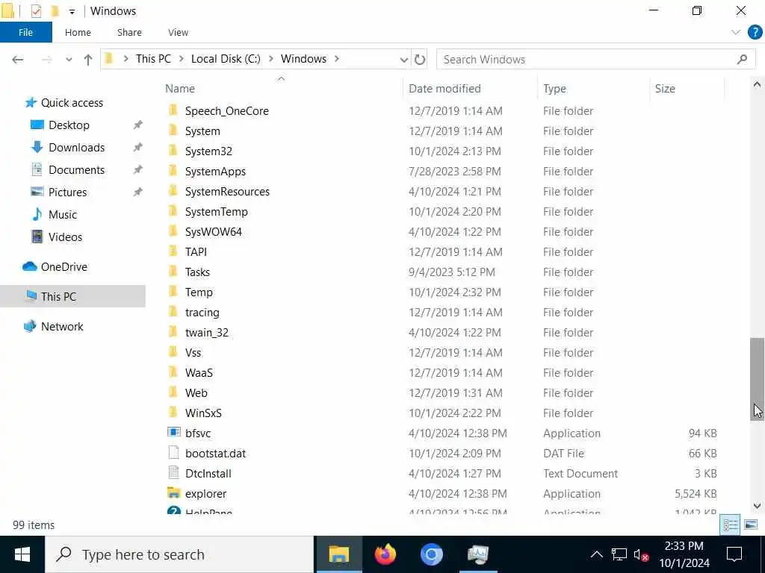Click scrollbar down arrow
This screenshot has height=573, width=765.
[x=757, y=506]
